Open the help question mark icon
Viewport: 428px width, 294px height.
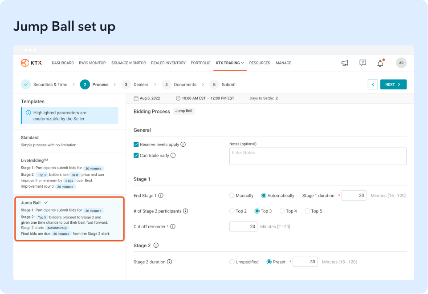pos(363,63)
